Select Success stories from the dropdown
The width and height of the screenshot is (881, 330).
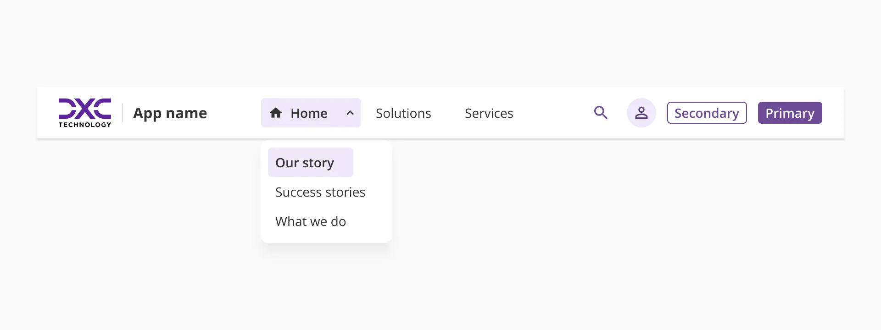pos(320,192)
